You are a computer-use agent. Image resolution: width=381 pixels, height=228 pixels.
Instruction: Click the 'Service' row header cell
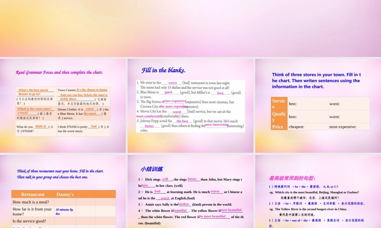tap(279, 104)
